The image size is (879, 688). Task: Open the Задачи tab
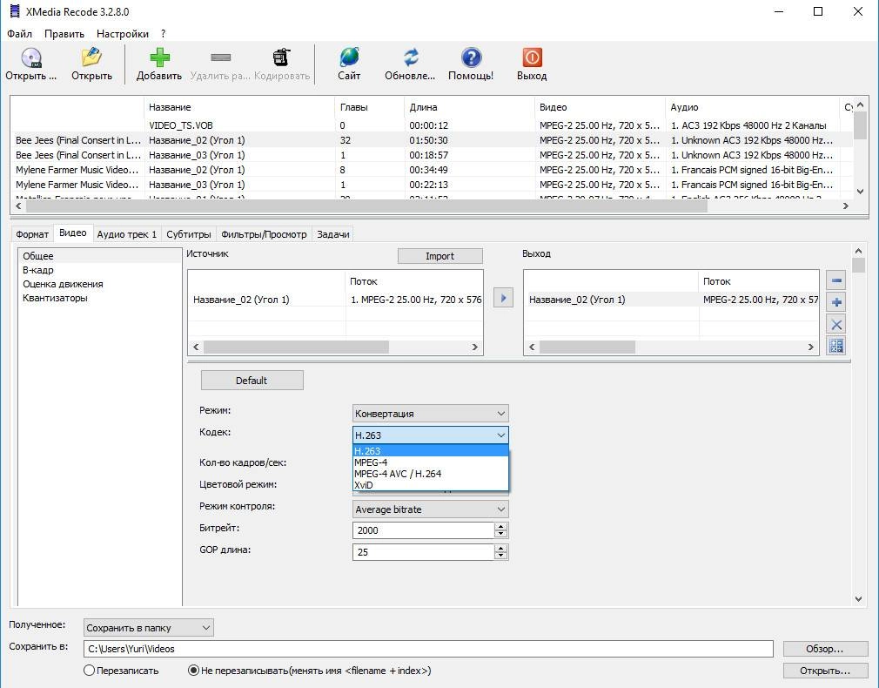333,234
